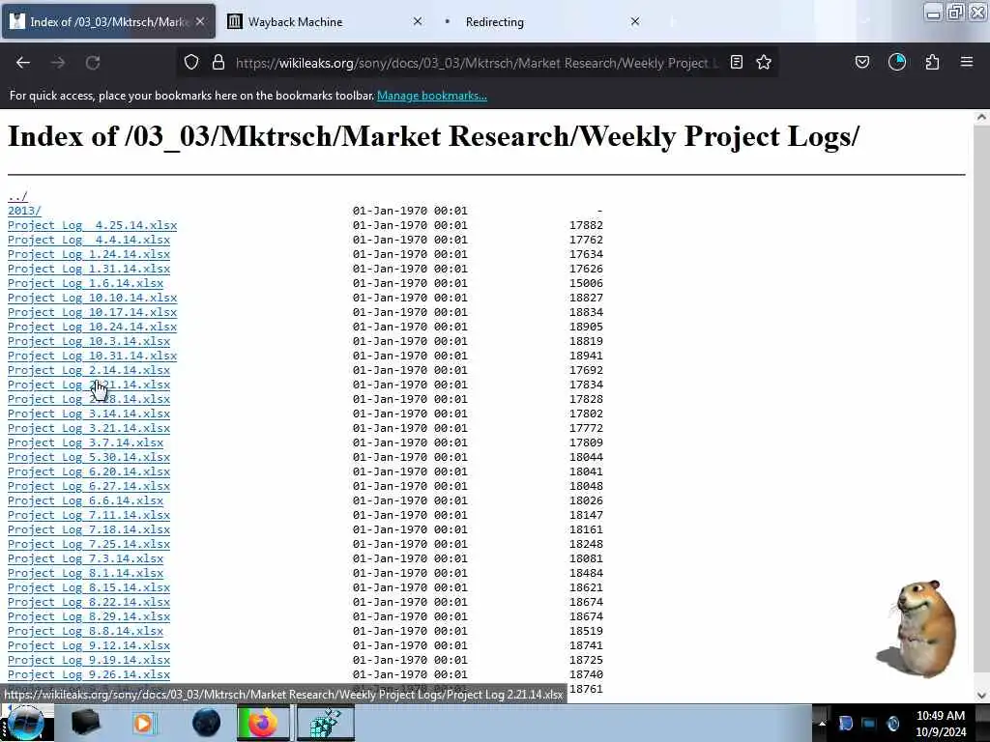
Task: Launch Firefox from the taskbar
Action: pyautogui.click(x=263, y=723)
